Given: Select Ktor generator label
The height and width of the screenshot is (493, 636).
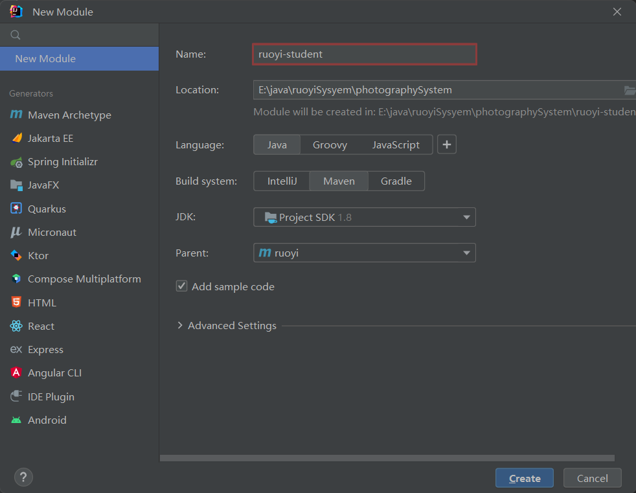Looking at the screenshot, I should [x=38, y=256].
